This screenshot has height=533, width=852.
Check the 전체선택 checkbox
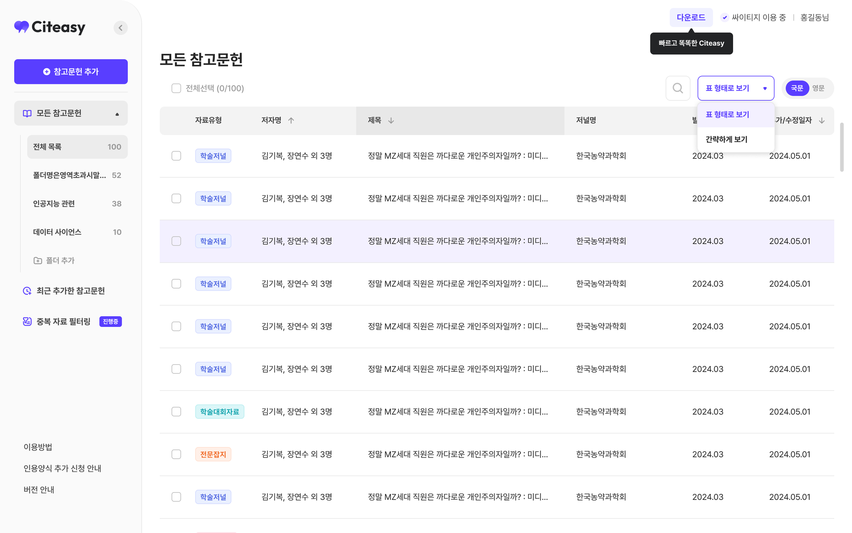tap(176, 88)
